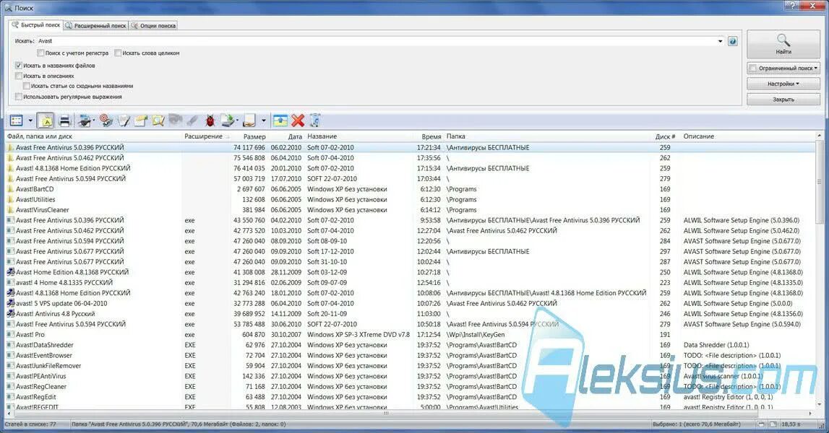Click the open folder toolbar icon
Image resolution: width=829 pixels, height=433 pixels.
point(141,121)
